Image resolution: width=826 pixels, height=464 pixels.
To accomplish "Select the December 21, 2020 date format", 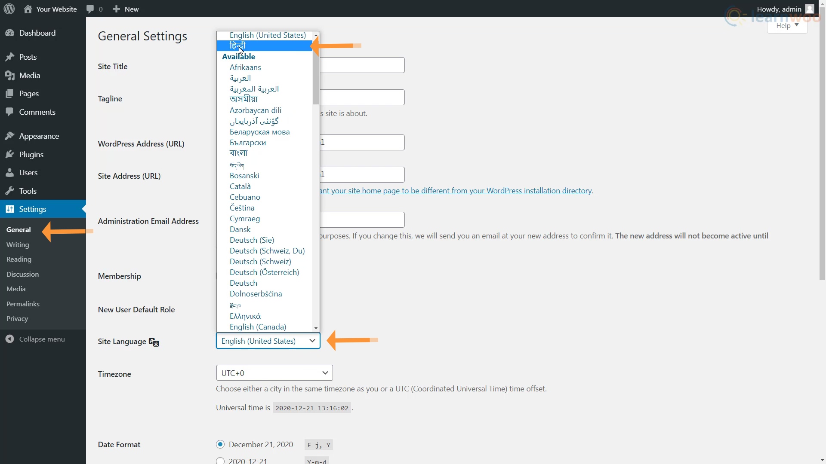I will pos(220,444).
